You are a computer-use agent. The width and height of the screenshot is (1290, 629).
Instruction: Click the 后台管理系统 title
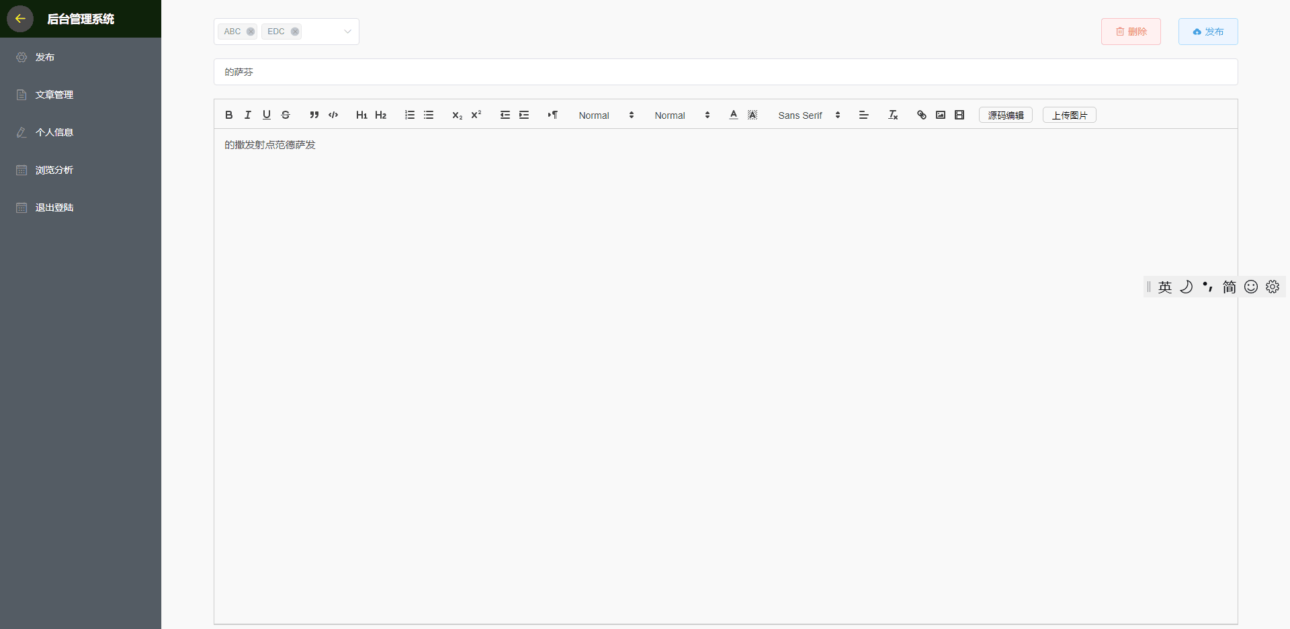click(81, 19)
